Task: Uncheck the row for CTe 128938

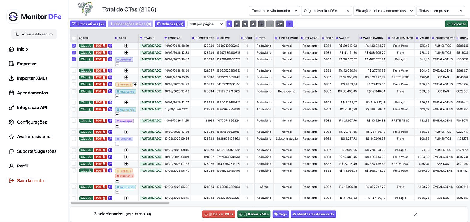Action: [74, 59]
